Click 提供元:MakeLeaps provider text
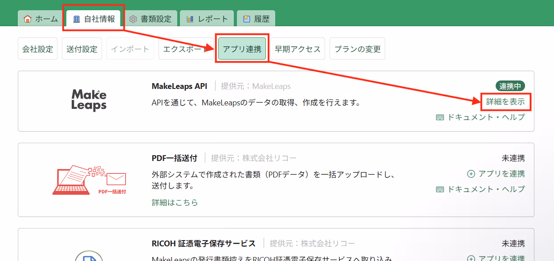The width and height of the screenshot is (554, 261). pos(256,86)
